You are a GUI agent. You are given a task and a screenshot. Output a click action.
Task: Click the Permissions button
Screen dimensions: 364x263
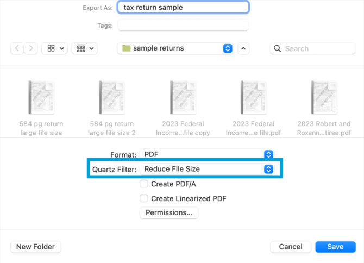click(x=169, y=212)
